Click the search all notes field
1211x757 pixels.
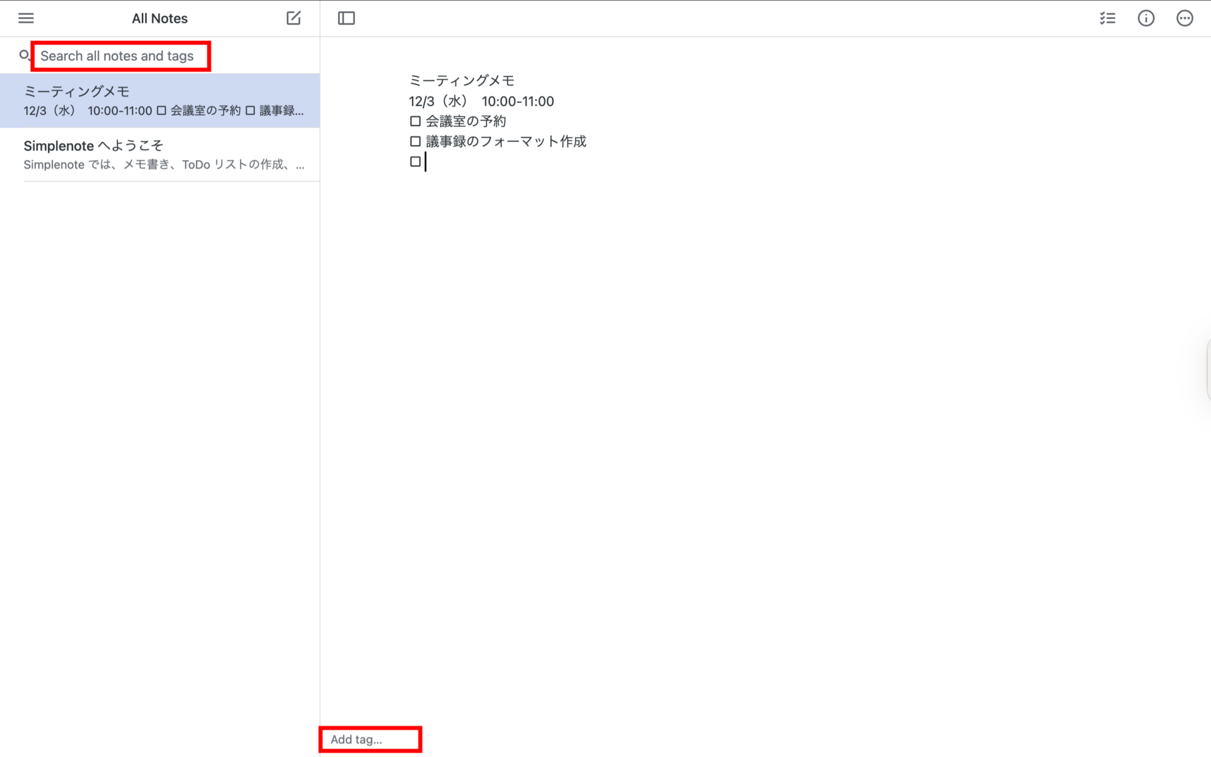120,56
